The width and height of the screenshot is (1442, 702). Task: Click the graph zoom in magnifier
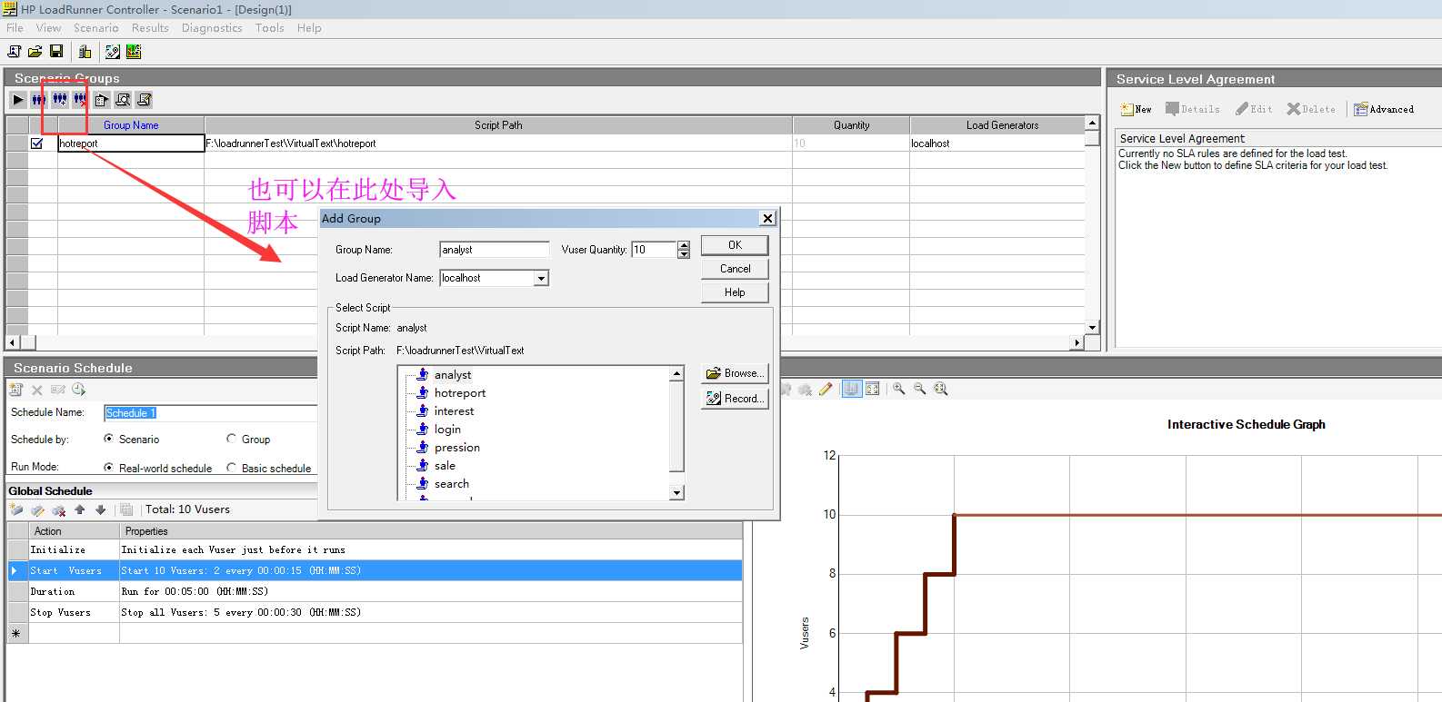click(899, 389)
